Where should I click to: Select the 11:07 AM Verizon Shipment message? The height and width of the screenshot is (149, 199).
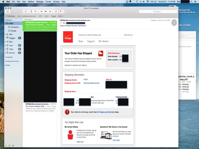click(x=40, y=26)
